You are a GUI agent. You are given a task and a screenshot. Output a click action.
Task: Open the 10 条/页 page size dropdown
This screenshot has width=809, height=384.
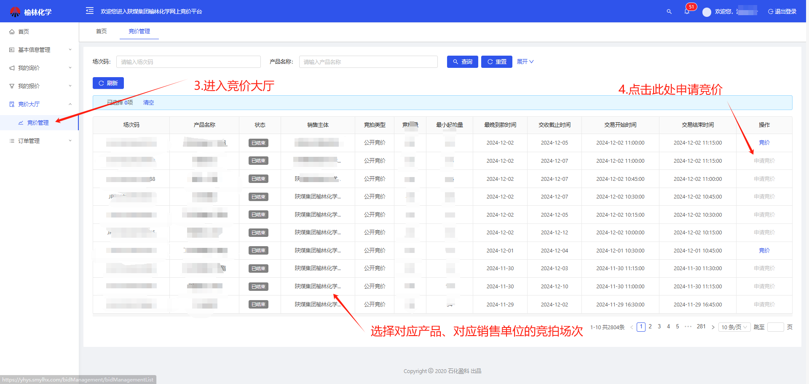pos(734,327)
